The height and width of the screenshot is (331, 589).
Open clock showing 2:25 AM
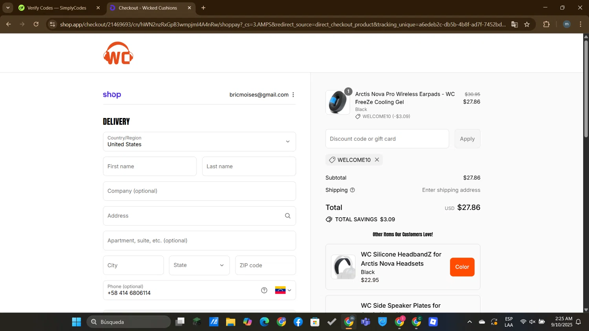562,322
